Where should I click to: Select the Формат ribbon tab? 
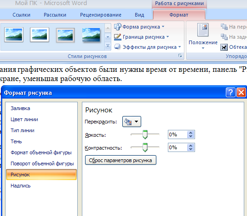point(179,15)
